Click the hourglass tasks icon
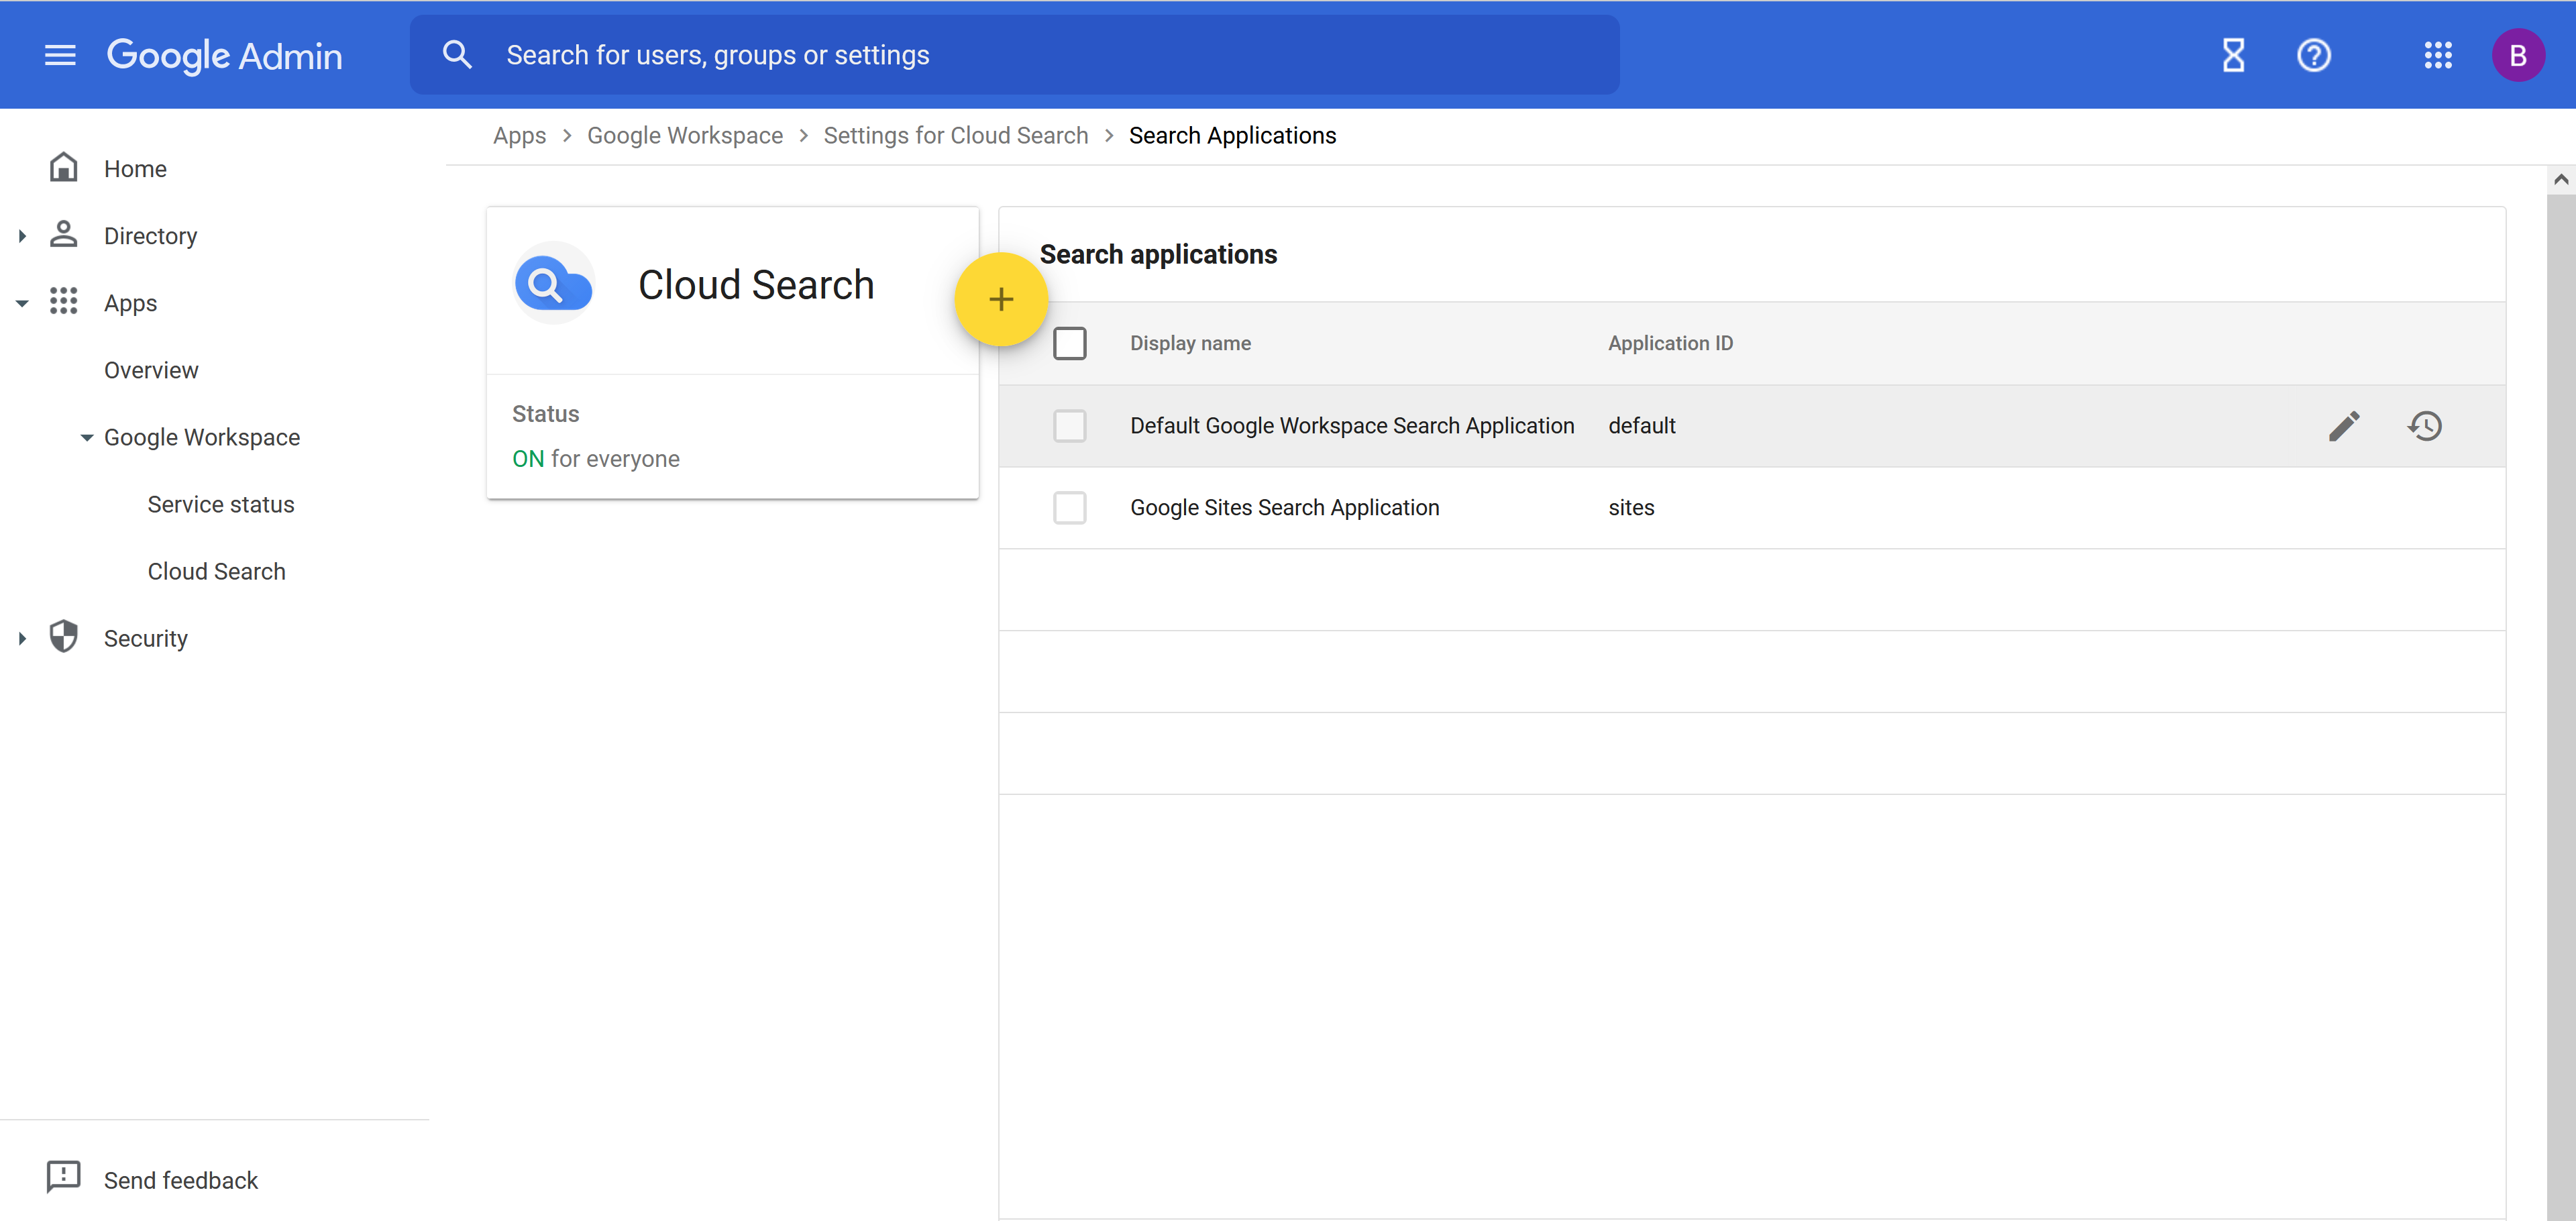 click(x=2233, y=55)
